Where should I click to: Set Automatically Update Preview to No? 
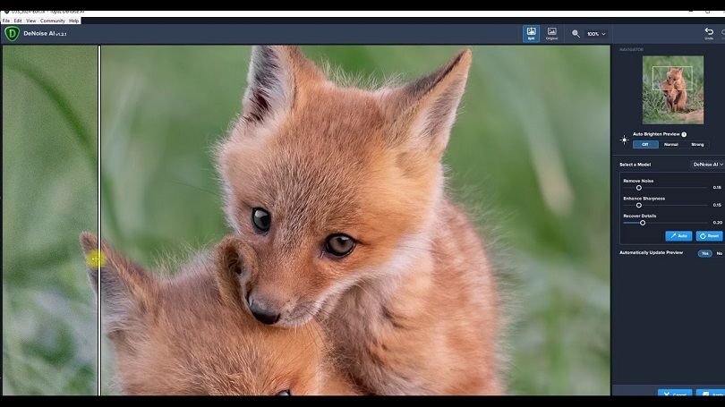[719, 253]
